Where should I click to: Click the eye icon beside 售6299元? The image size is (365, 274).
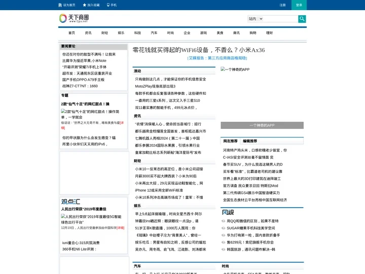tap(224, 243)
